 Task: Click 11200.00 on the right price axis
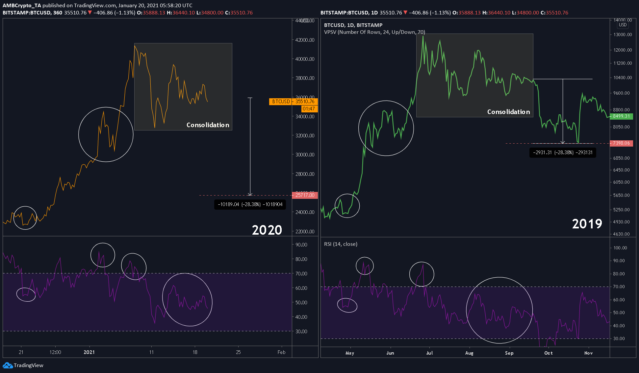[623, 63]
